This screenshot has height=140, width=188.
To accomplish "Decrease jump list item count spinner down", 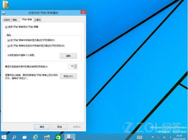I will pyautogui.click(x=76, y=68).
